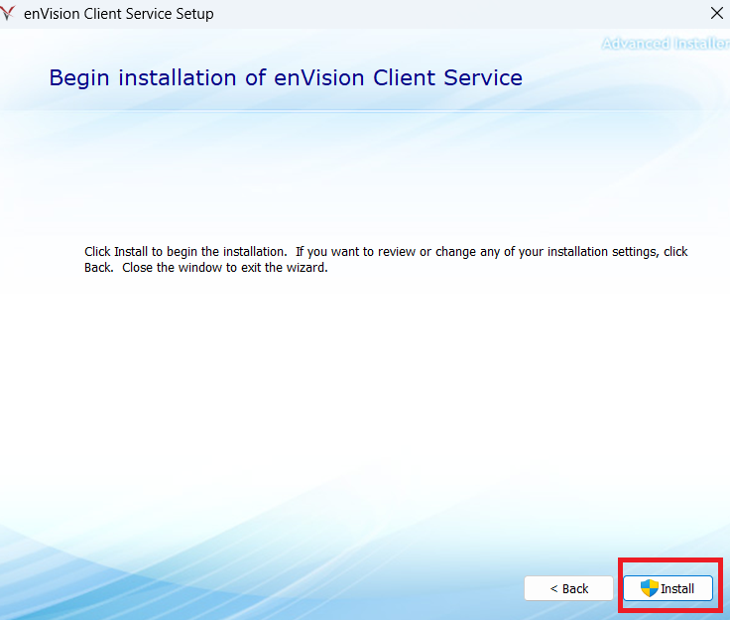Go back with the Back button
This screenshot has width=730, height=620.
click(568, 588)
